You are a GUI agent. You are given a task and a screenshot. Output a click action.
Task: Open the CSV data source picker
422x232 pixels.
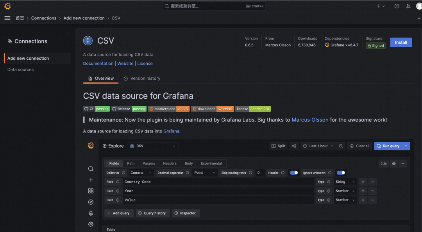point(152,146)
